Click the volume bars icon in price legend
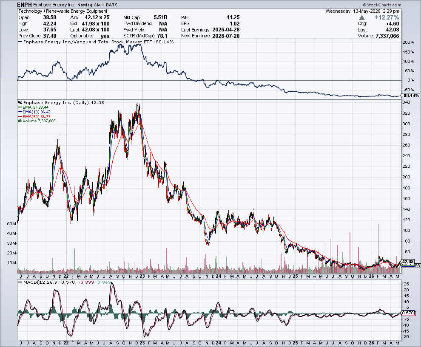Image resolution: width=421 pixels, height=347 pixels. pyautogui.click(x=20, y=121)
